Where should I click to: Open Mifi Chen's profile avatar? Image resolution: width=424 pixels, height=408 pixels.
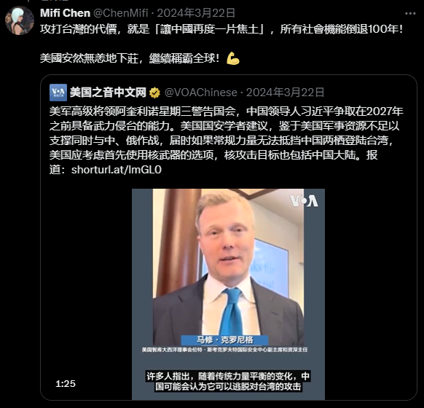tap(20, 20)
